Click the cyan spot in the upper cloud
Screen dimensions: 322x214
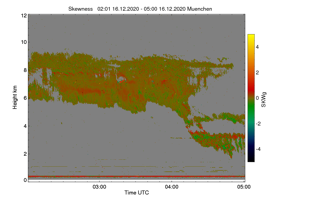122,79
